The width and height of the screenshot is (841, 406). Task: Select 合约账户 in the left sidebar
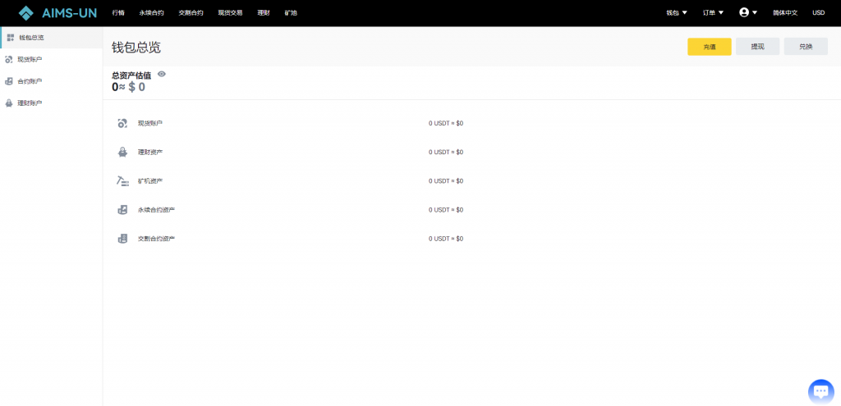tap(30, 81)
